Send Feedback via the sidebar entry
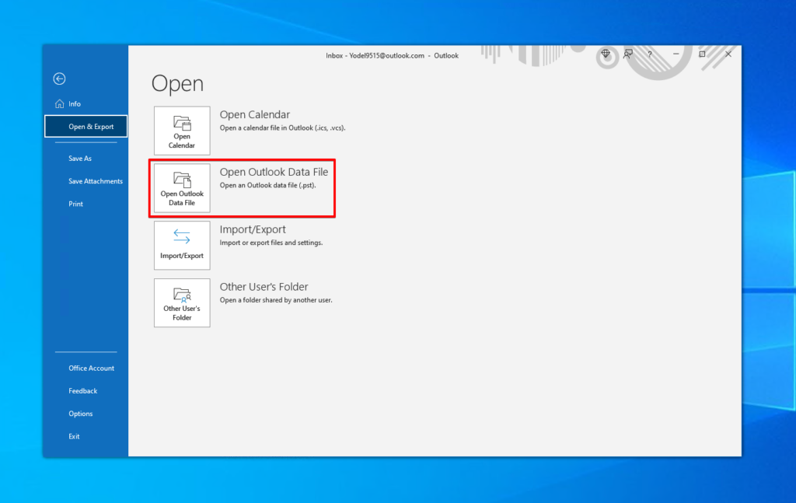Image resolution: width=796 pixels, height=503 pixels. click(x=82, y=390)
